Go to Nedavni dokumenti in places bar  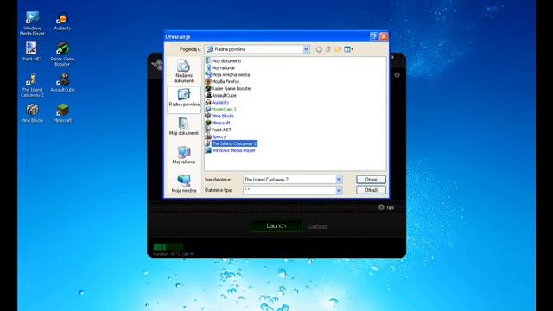[x=184, y=72]
